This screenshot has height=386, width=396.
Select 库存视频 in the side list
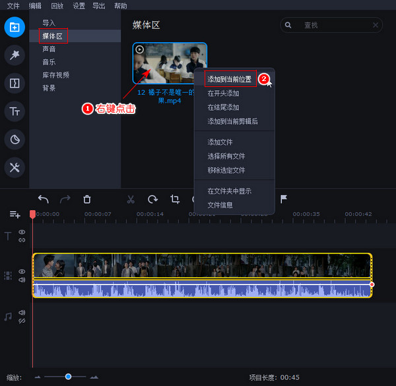click(x=75, y=75)
